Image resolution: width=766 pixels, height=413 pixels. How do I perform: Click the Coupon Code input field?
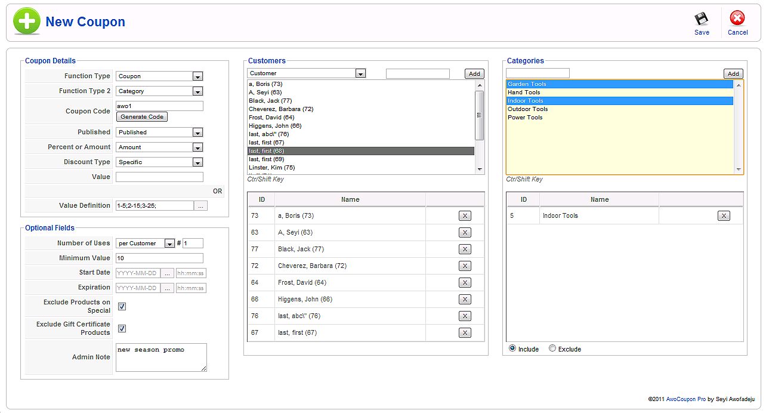click(159, 106)
